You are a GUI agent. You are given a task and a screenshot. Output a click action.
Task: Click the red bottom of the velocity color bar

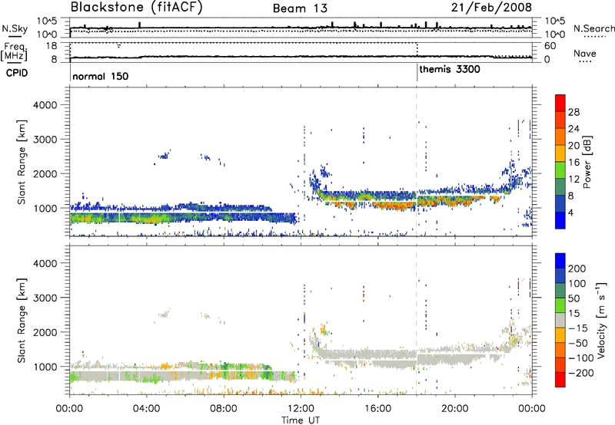(x=560, y=380)
